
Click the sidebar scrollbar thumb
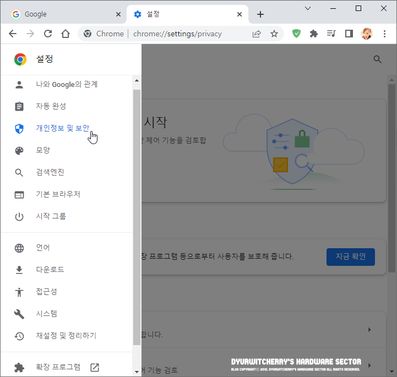(137, 217)
